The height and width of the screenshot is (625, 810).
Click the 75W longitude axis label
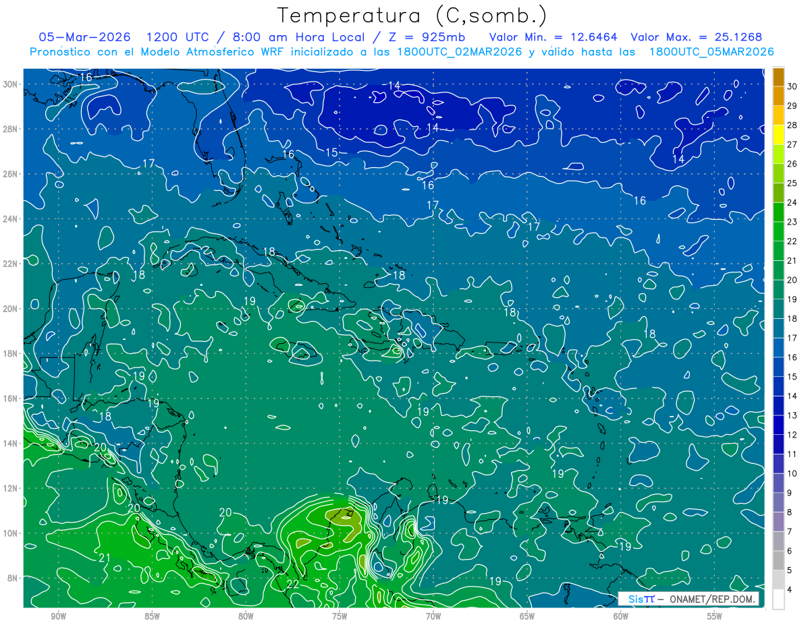[340, 616]
